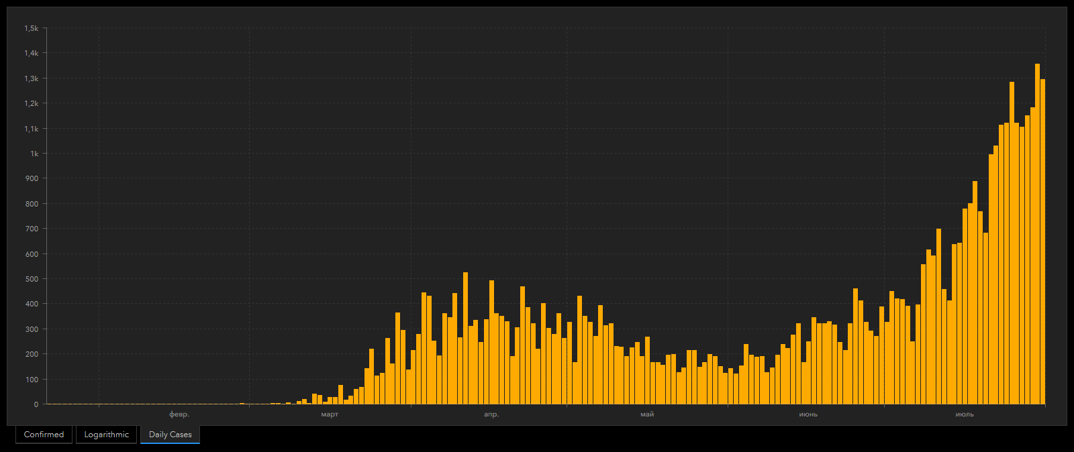Click the 1k label on y-axis
Image resolution: width=1074 pixels, height=452 pixels.
(34, 154)
